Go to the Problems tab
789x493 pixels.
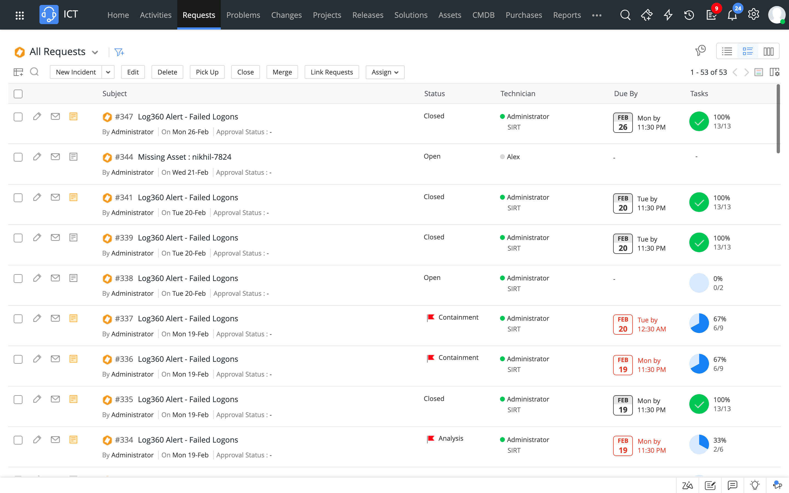pyautogui.click(x=243, y=15)
